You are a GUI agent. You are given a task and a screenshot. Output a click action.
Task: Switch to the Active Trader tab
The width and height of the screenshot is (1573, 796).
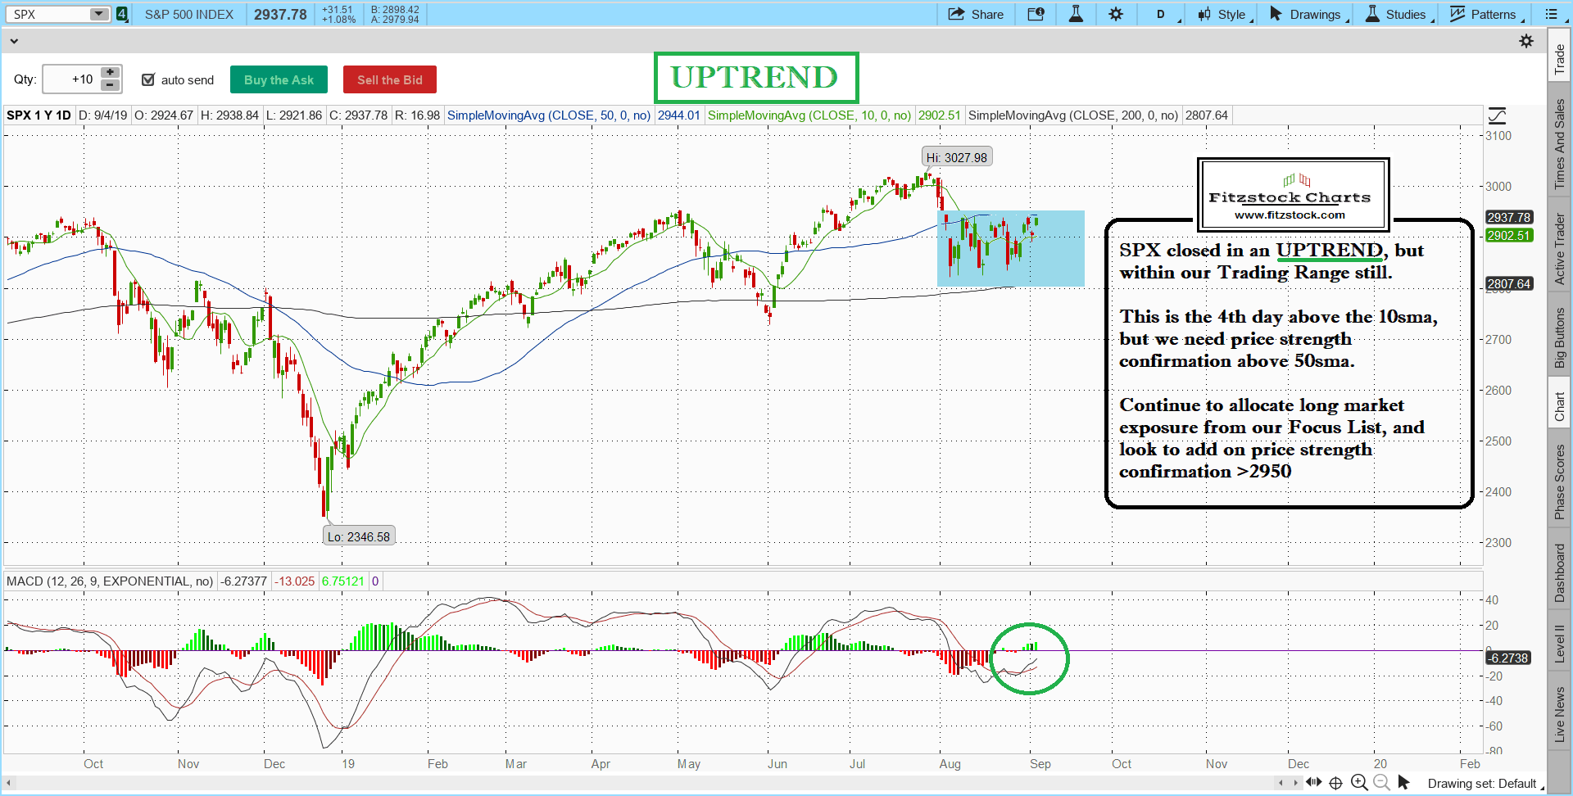coord(1560,246)
